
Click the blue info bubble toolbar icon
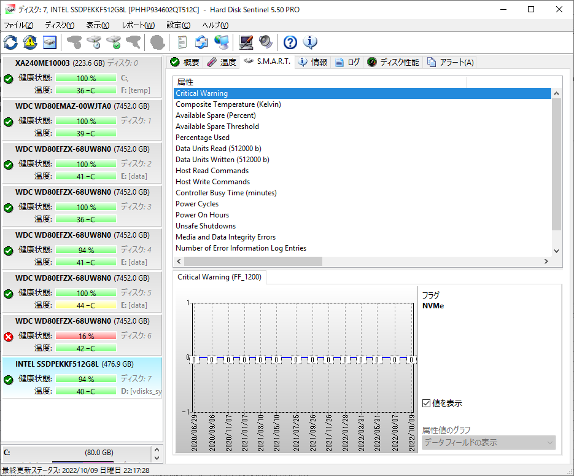310,42
